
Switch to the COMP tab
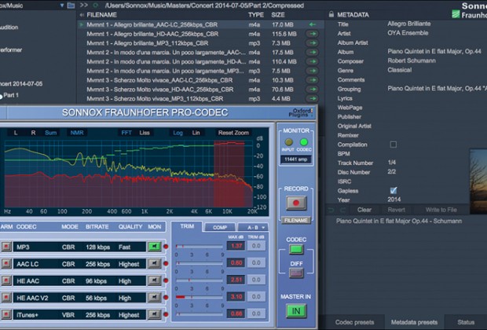tap(220, 227)
